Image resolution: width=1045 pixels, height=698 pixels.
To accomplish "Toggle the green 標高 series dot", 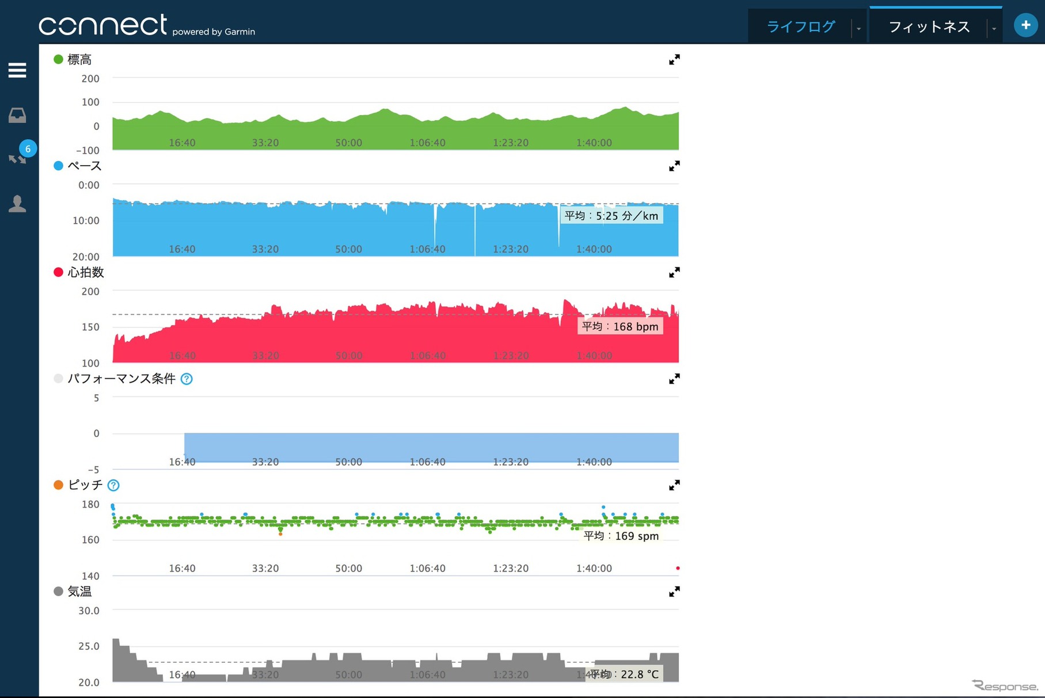I will click(58, 59).
